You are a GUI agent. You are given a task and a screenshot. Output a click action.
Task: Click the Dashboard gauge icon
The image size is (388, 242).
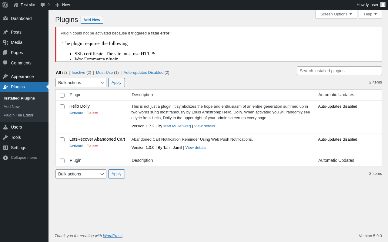tap(5, 18)
